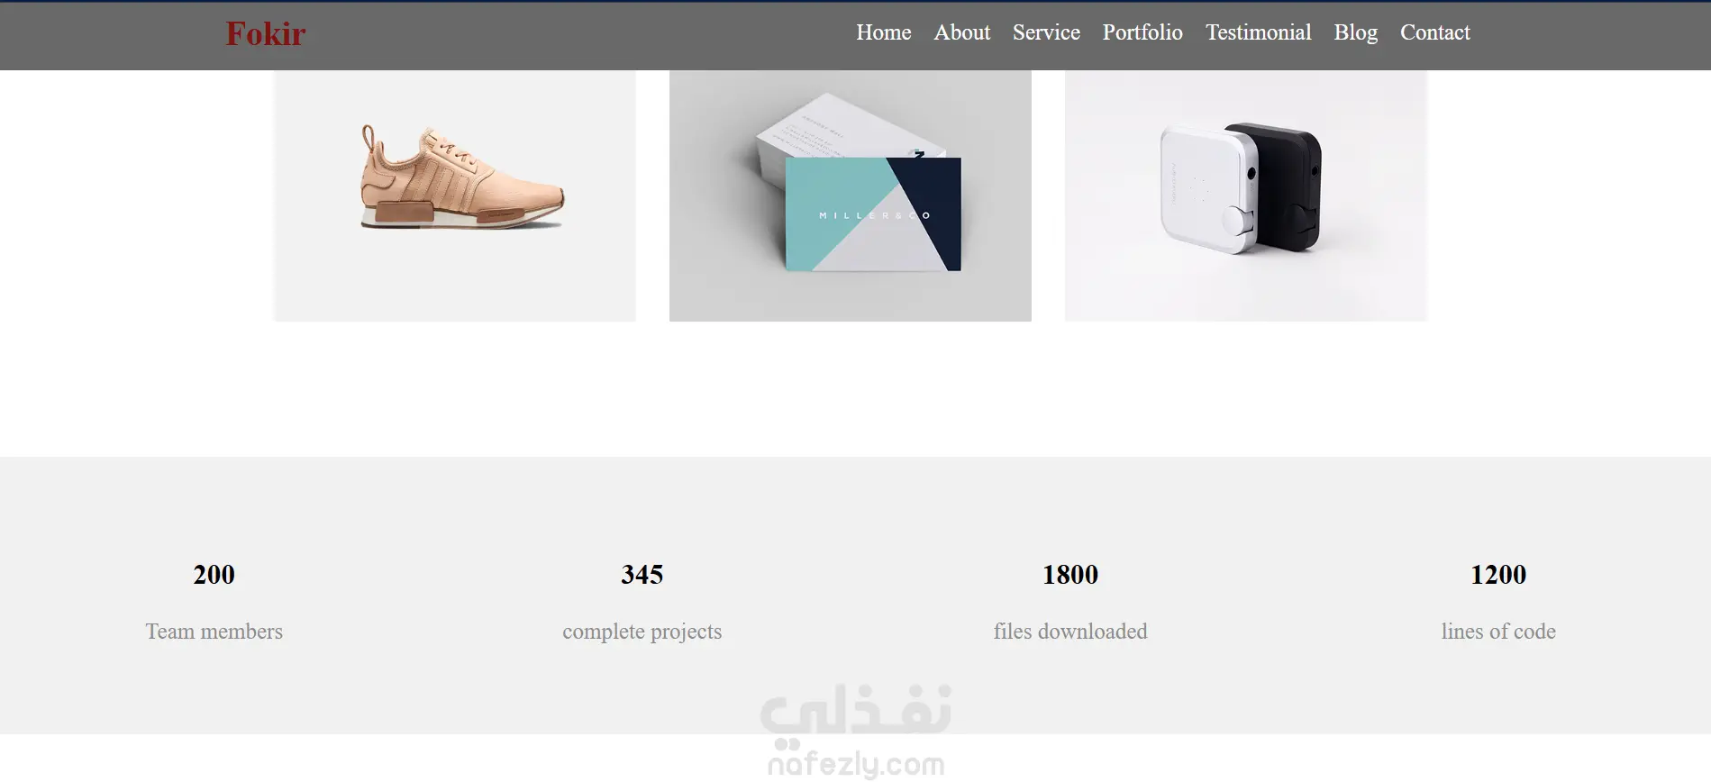Click the Contact nav link
This screenshot has height=782, width=1711.
pyautogui.click(x=1434, y=32)
